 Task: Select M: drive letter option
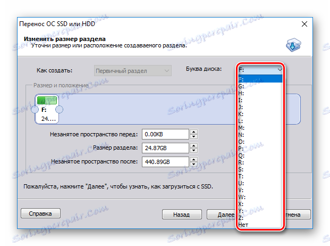point(260,128)
